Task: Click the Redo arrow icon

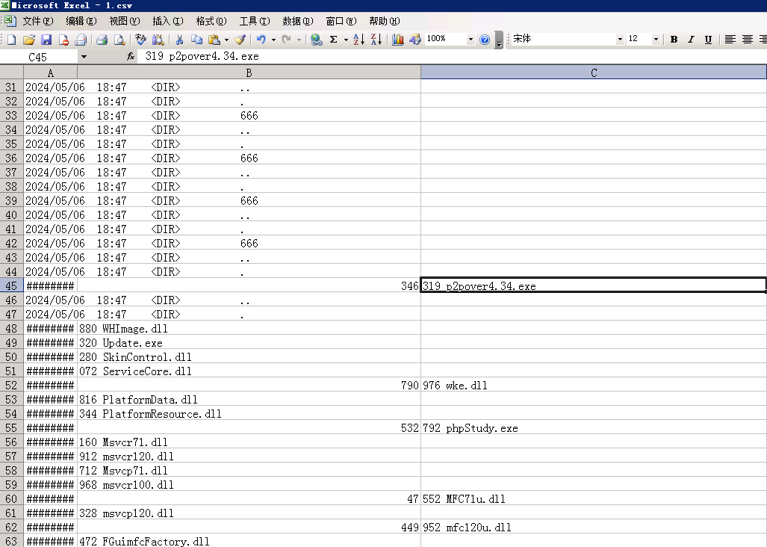Action: click(x=287, y=40)
